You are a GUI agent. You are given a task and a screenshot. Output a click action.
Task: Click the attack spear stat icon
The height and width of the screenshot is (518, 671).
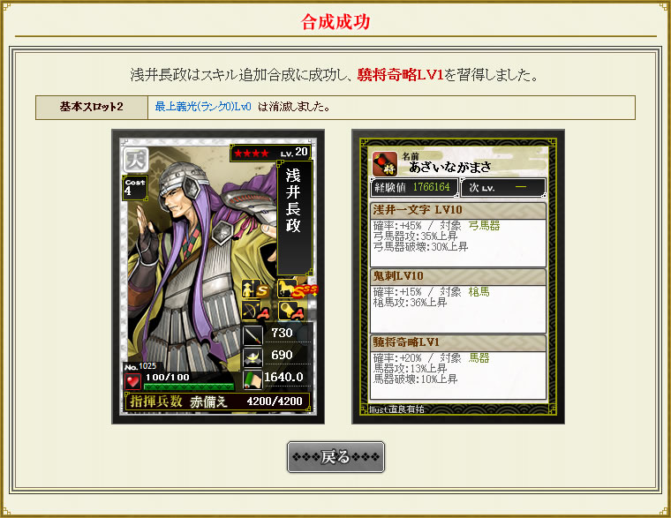tap(253, 335)
